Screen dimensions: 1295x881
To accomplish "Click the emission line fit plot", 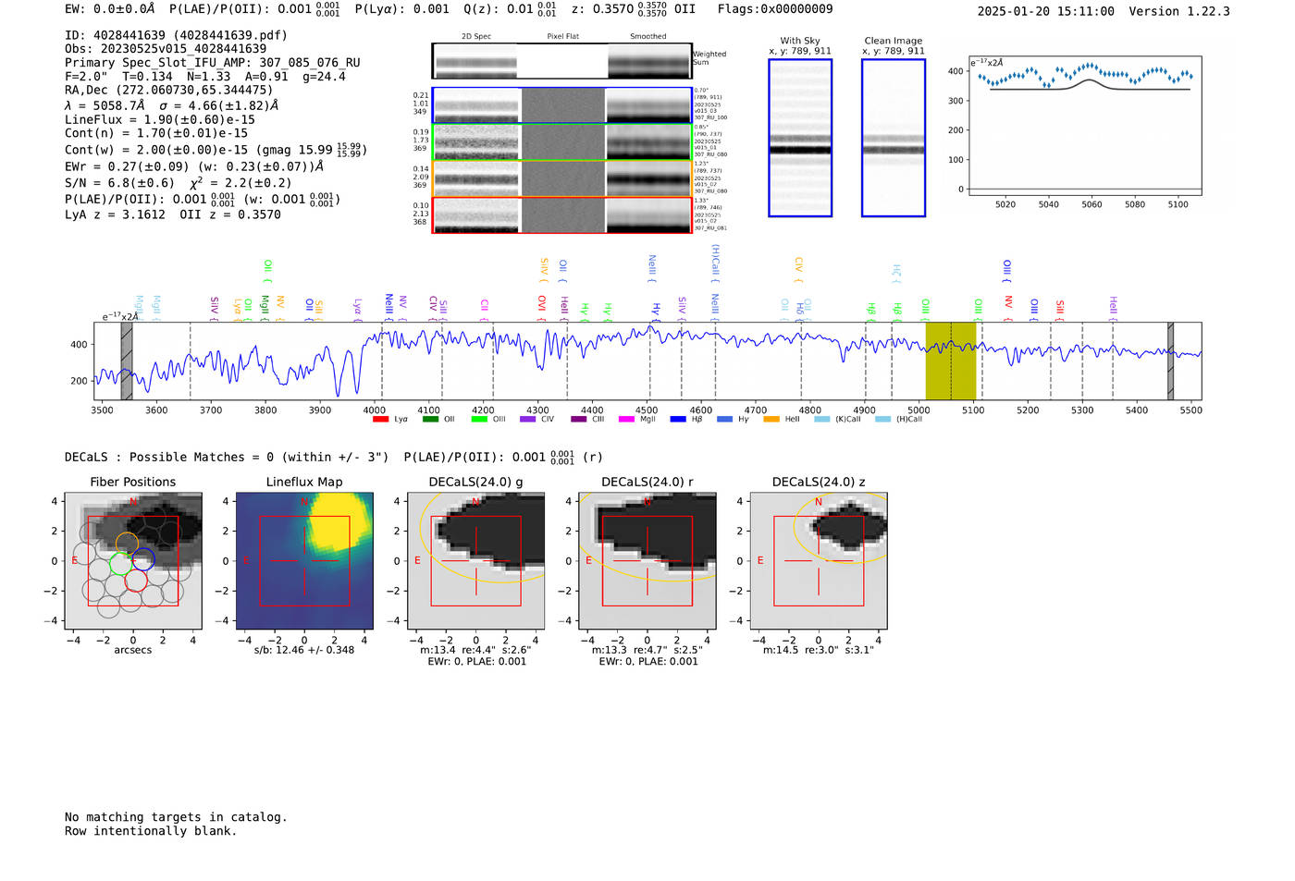I will coord(1085,127).
